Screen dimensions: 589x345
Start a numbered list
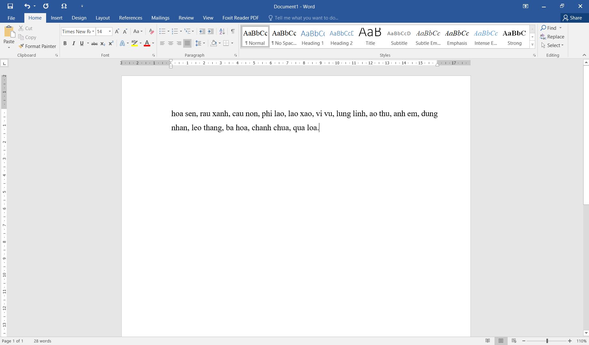175,31
